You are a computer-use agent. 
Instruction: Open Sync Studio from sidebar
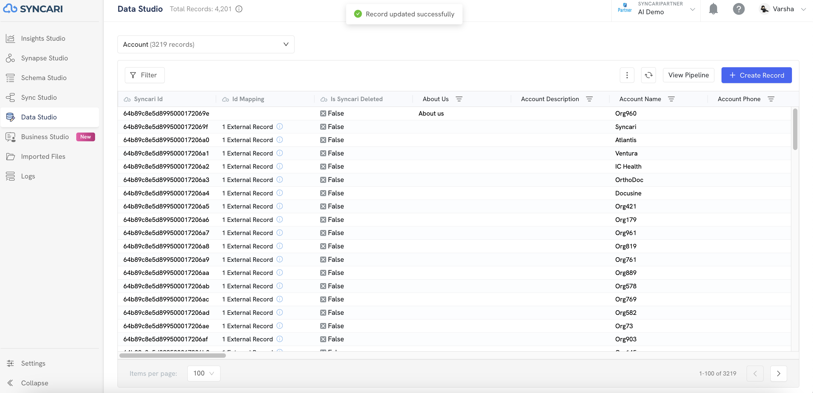click(x=39, y=97)
